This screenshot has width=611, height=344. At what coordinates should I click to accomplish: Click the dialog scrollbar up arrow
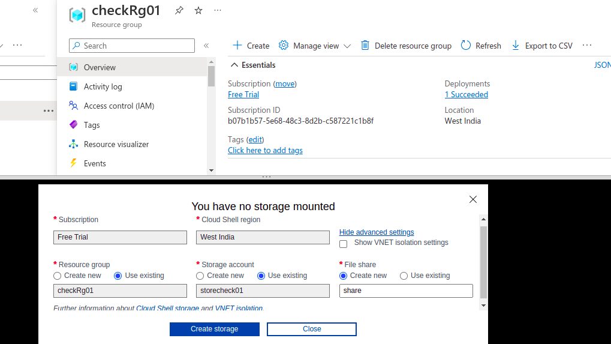(483, 219)
